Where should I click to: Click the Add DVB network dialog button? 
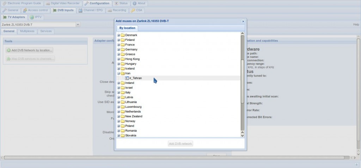[180, 144]
